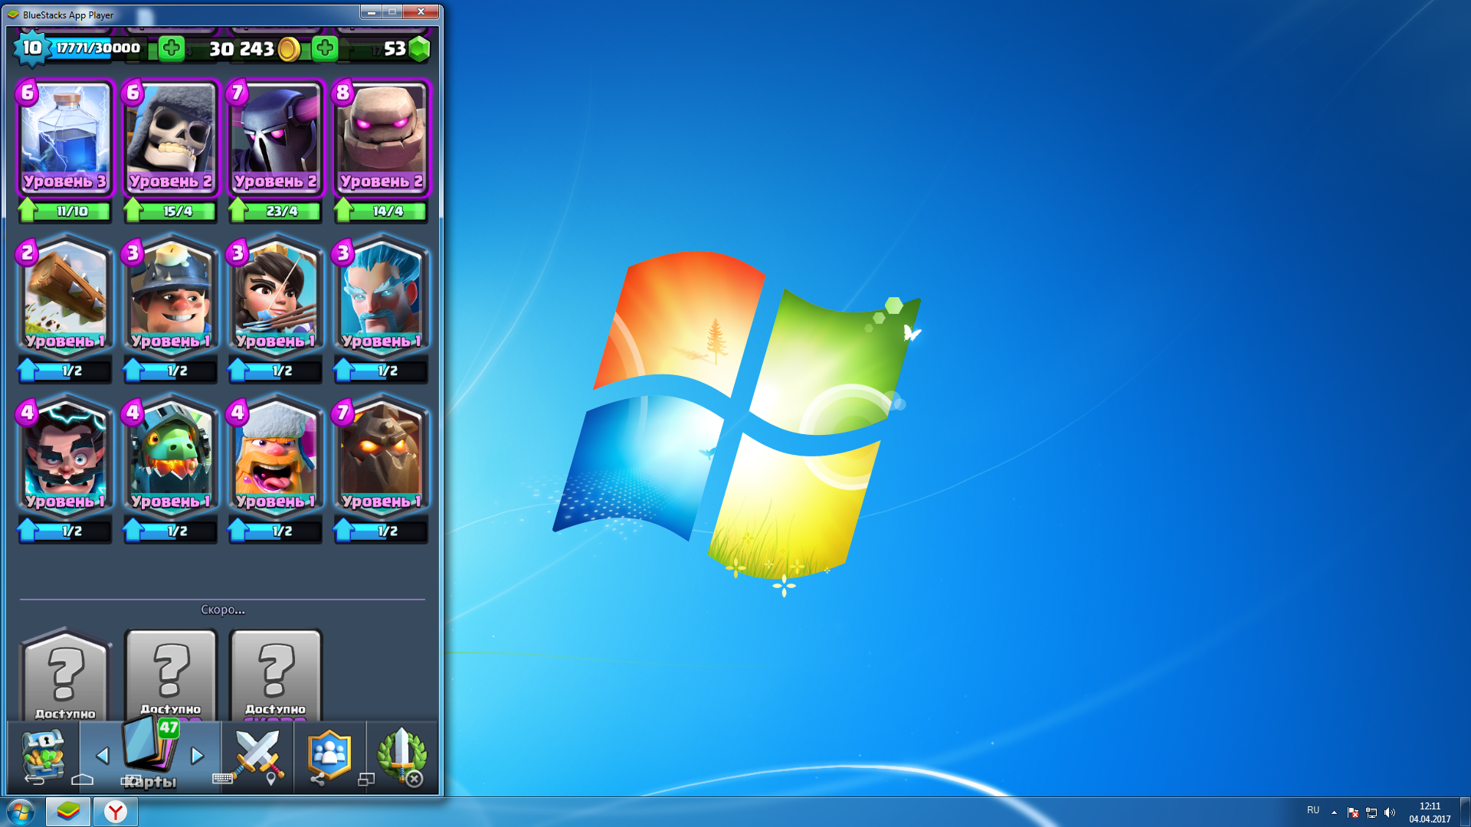Select the Lightning spell card
The width and height of the screenshot is (1471, 827).
click(65, 138)
